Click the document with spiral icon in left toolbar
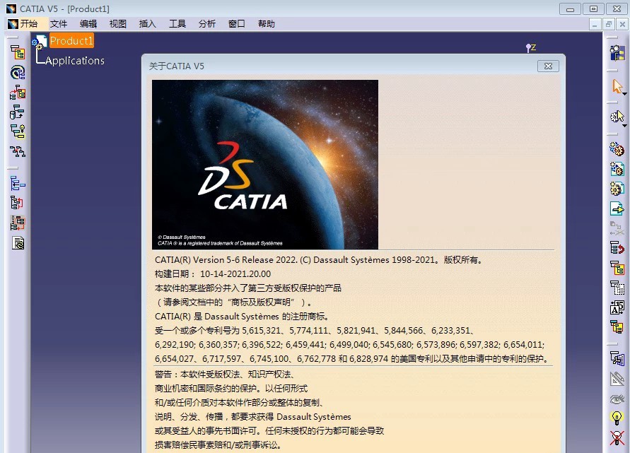Viewport: 630px width, 453px height. point(17,242)
